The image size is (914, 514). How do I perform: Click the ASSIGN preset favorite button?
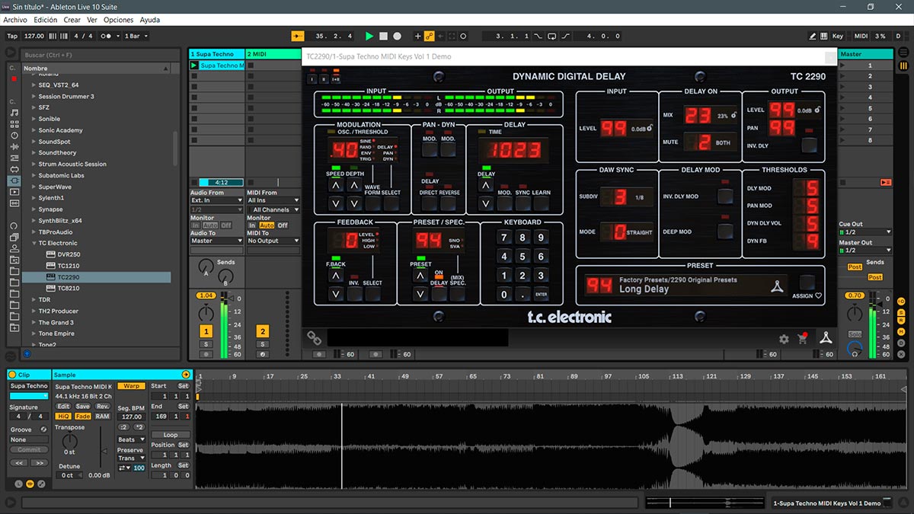point(807,282)
